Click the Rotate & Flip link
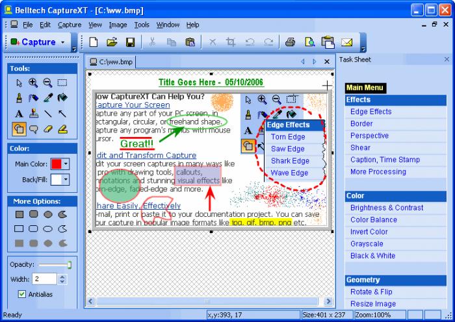The image size is (455, 322). coord(371,291)
